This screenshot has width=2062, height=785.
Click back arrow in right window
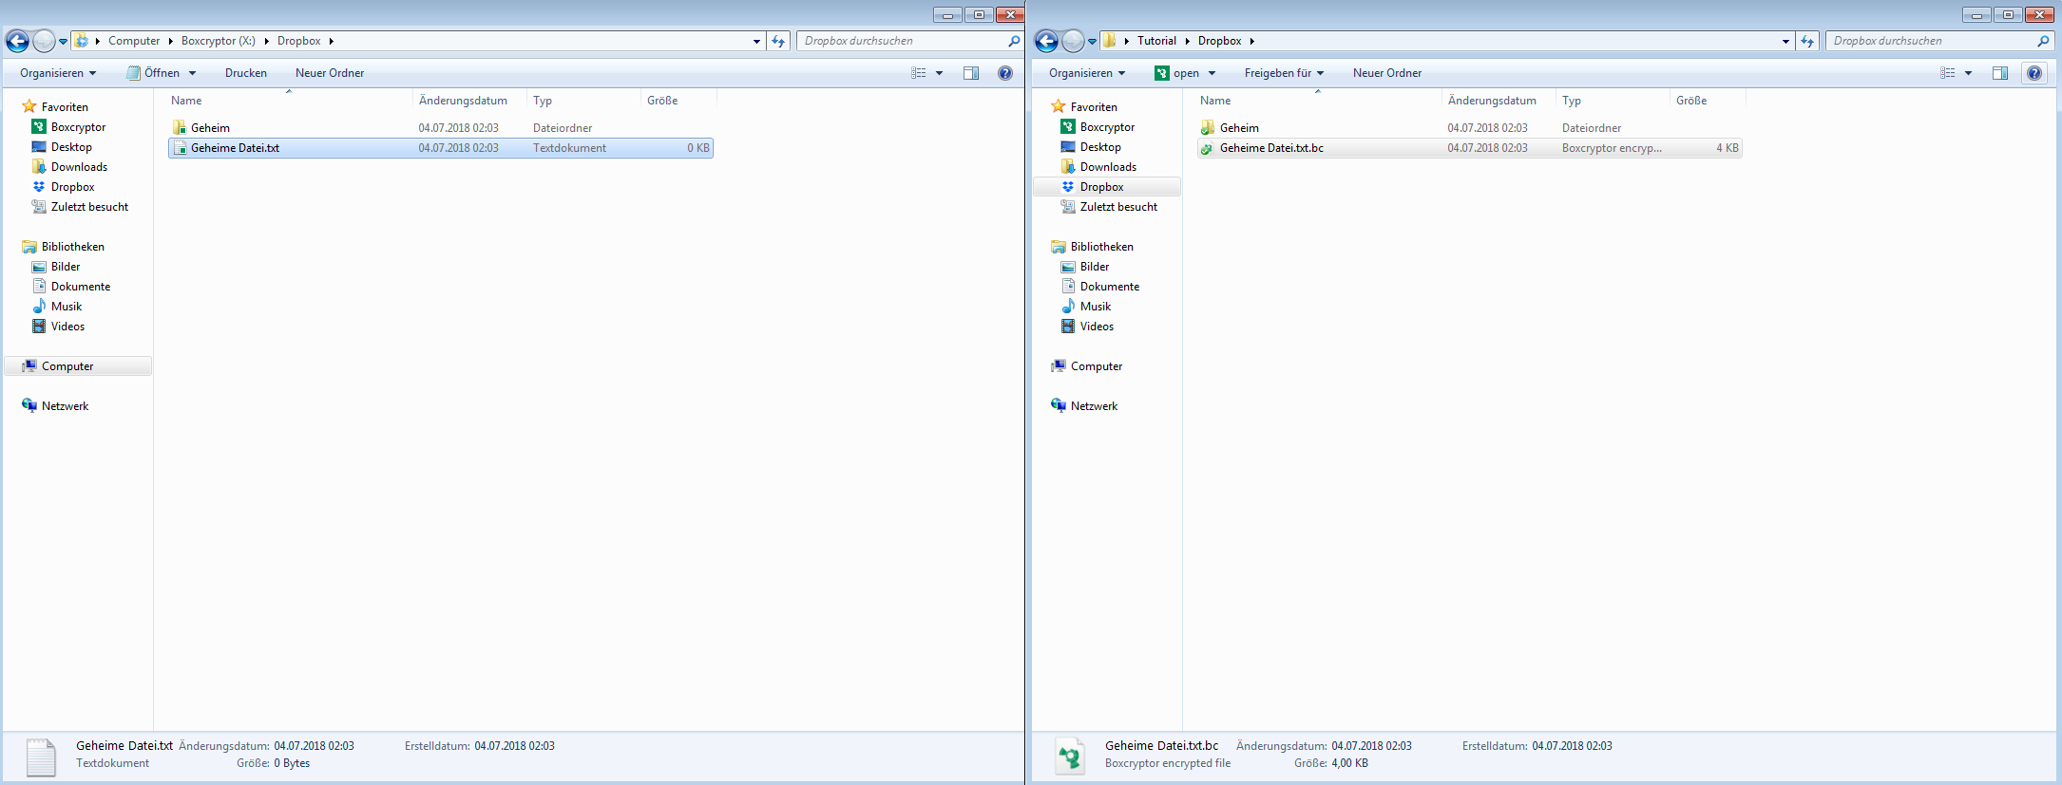[1046, 41]
